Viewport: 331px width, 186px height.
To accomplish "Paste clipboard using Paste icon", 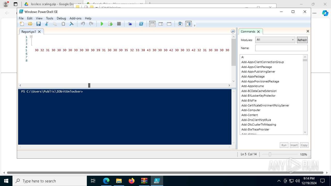I will 63,24.
